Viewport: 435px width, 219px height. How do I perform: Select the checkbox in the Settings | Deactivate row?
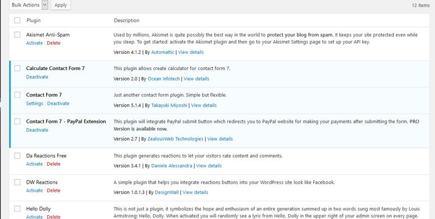tap(17, 95)
